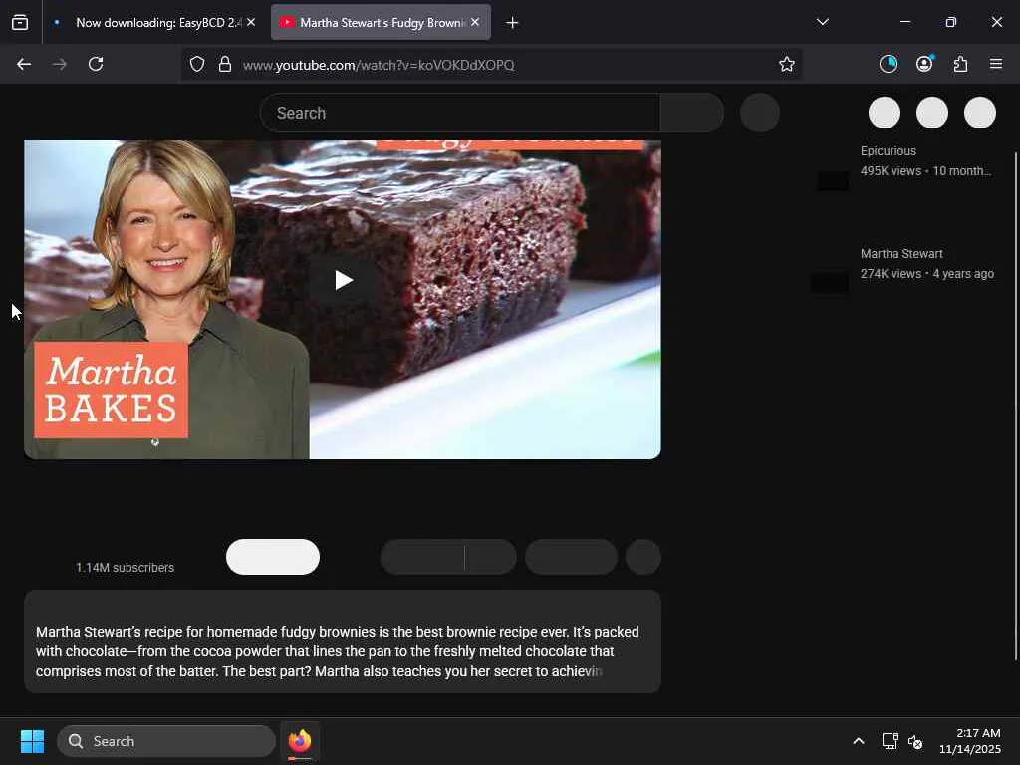Bookmark this page with the star
Screen dimensions: 1020x765
pyautogui.click(x=787, y=64)
